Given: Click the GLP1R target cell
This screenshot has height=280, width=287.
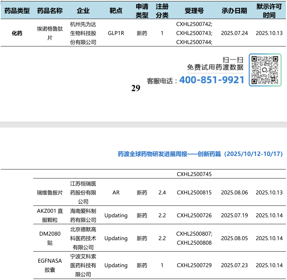Looking at the screenshot, I should click(x=116, y=33).
